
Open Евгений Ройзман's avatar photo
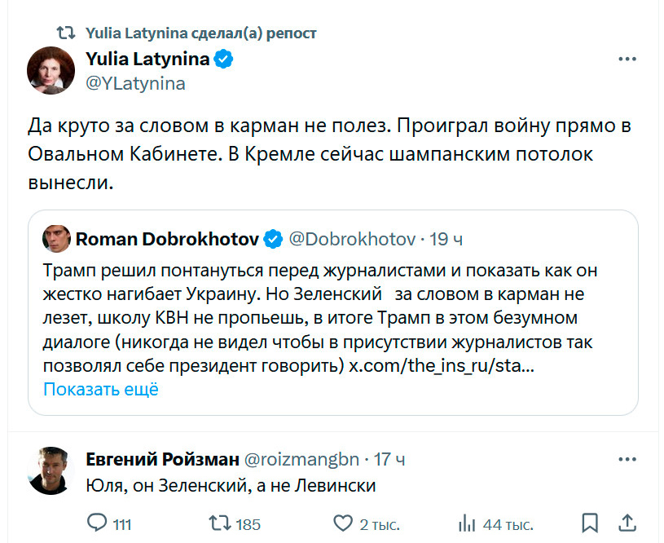pos(52,470)
